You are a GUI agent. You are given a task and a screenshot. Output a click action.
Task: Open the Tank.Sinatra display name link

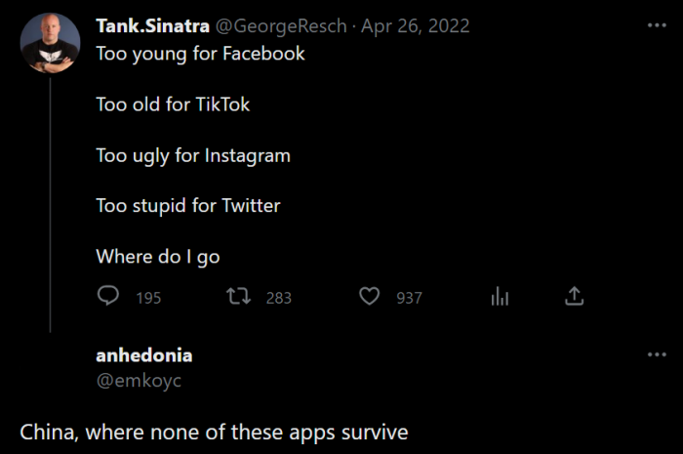(153, 26)
